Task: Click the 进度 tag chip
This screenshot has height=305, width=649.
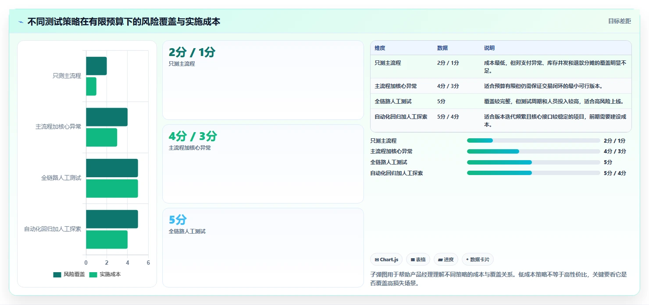Action: (x=446, y=259)
